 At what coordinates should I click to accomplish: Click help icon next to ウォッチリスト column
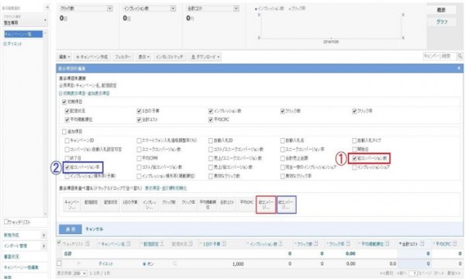coord(88,243)
